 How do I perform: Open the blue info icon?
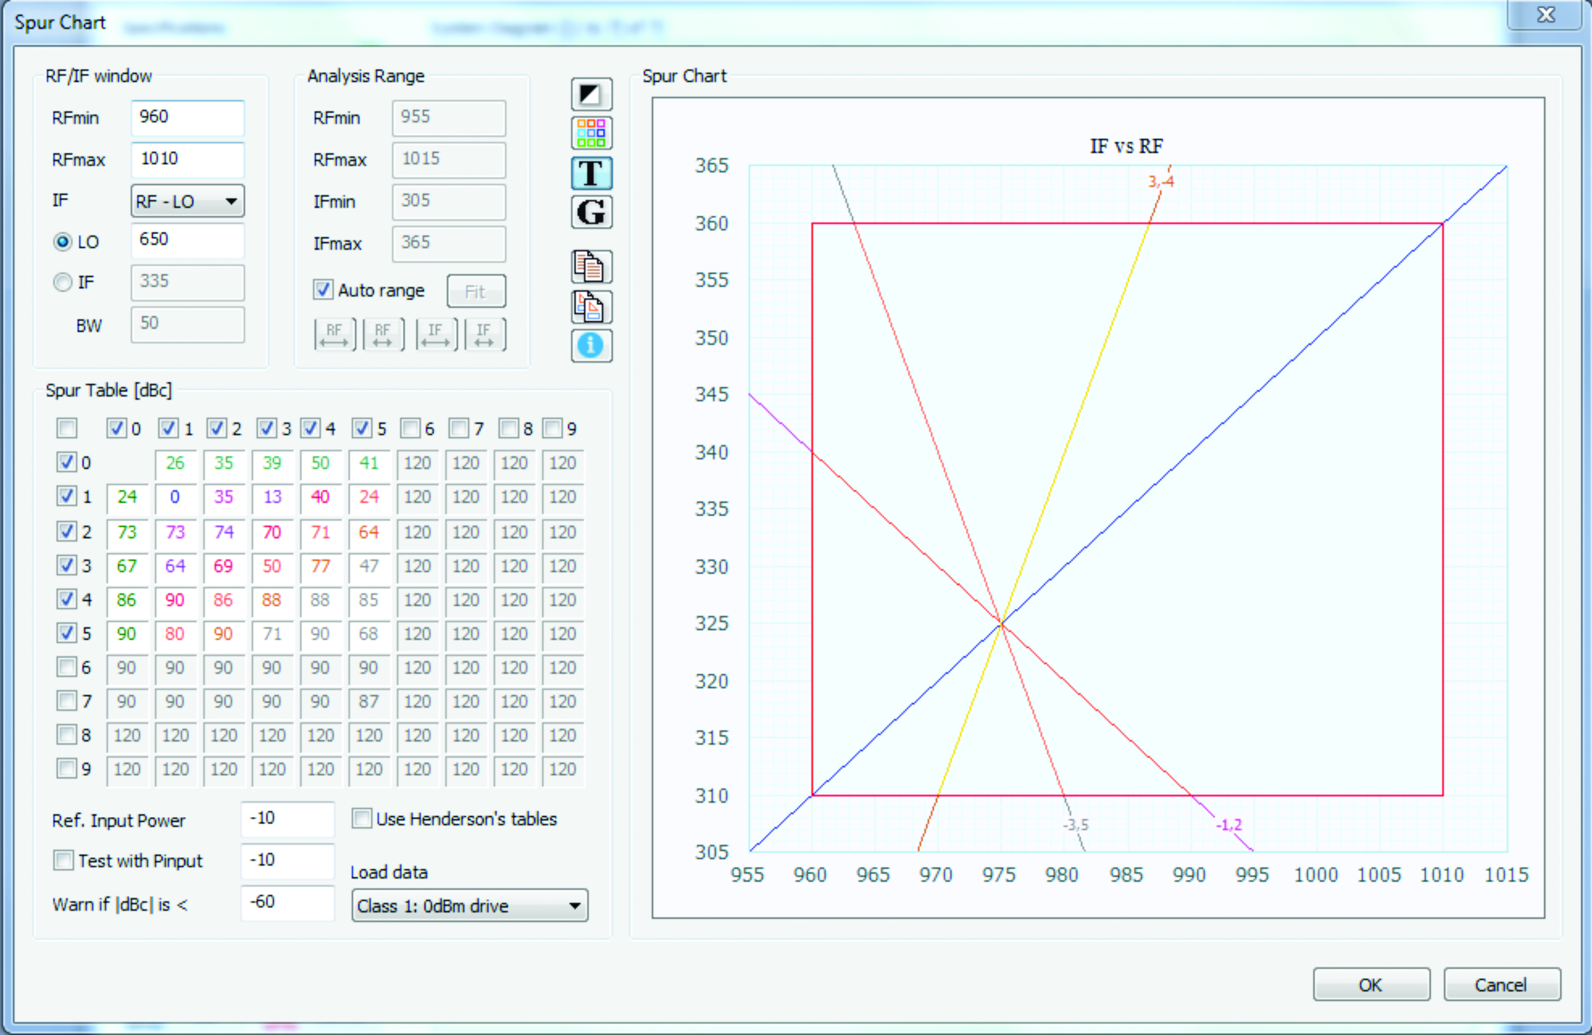pyautogui.click(x=591, y=346)
